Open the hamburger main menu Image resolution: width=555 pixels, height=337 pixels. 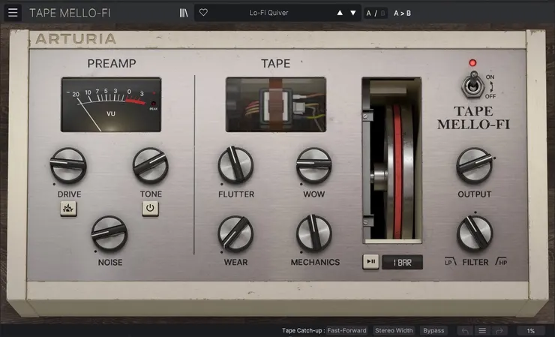13,13
